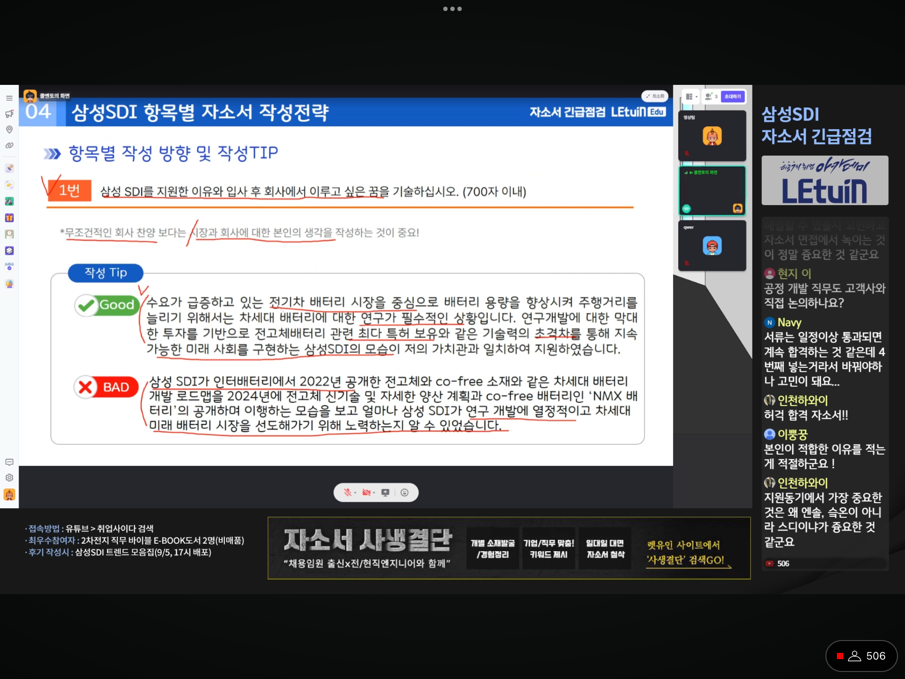Open the dice app in sidebar
The image size is (905, 679).
9,251
